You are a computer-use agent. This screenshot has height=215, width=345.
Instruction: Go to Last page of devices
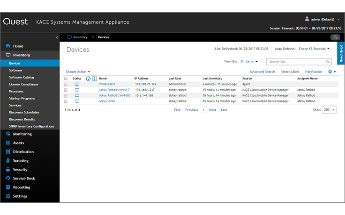pyautogui.click(x=224, y=110)
